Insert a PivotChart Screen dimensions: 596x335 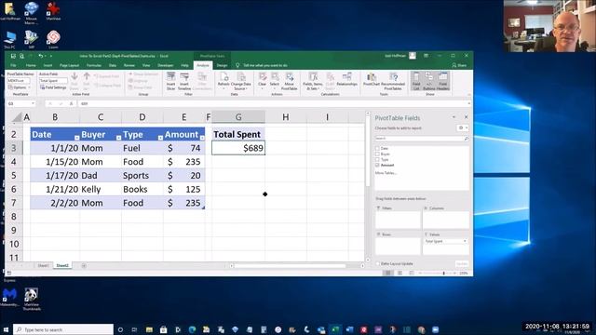click(x=372, y=79)
